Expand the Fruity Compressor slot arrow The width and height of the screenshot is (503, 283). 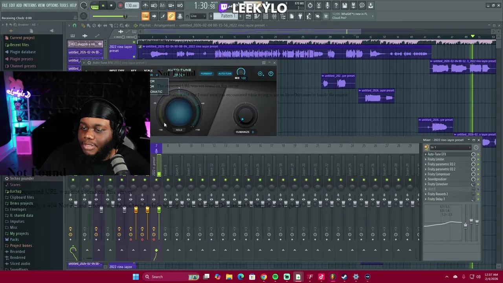(x=426, y=174)
